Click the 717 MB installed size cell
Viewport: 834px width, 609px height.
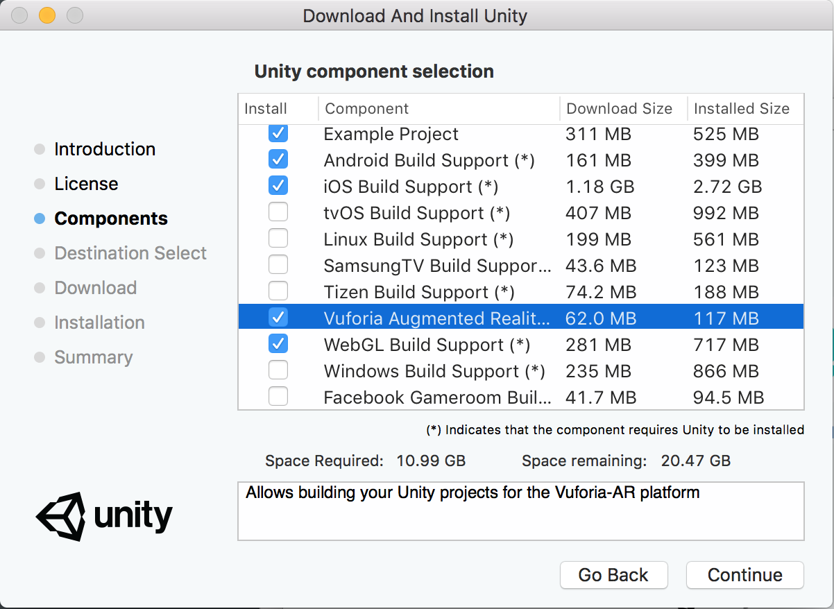click(726, 345)
